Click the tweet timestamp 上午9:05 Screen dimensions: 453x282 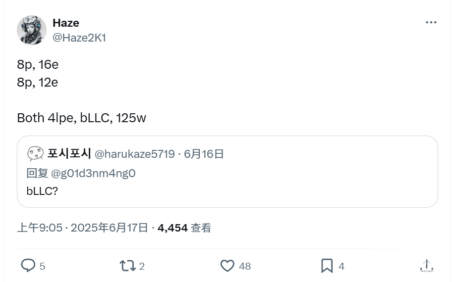(40, 228)
